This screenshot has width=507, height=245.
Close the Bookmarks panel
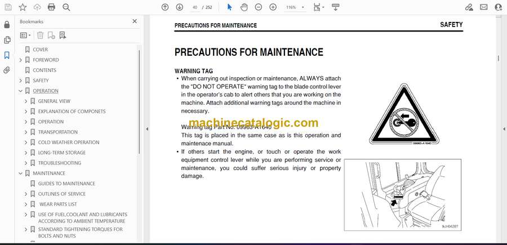pyautogui.click(x=135, y=21)
